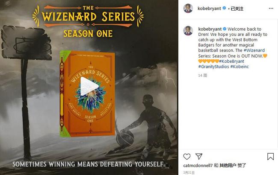Save post with bookmark icon
278x175 pixels.
270,157
